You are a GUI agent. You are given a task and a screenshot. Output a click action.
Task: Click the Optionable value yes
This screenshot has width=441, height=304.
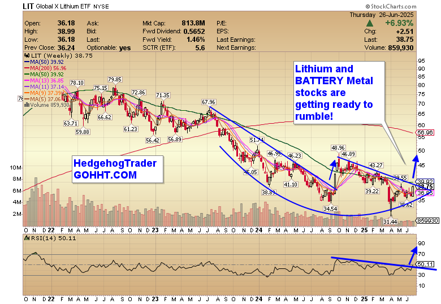pos(125,48)
